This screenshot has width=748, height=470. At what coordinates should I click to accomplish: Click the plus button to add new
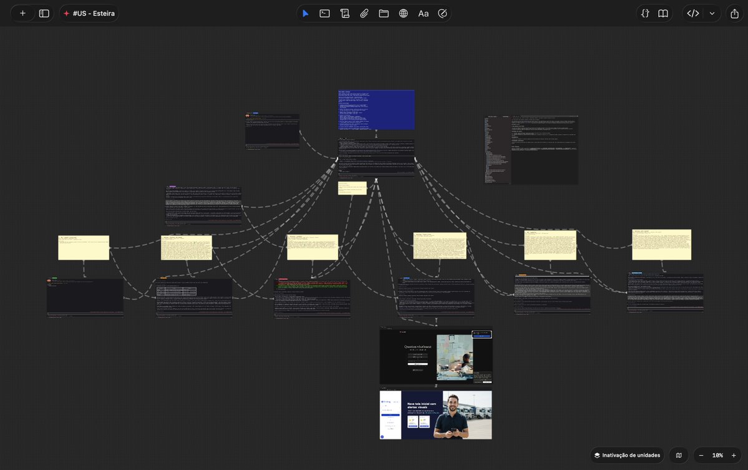pos(22,13)
